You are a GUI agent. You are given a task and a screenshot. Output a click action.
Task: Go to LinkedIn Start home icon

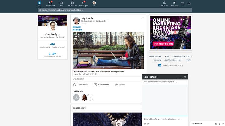coord(40,3)
